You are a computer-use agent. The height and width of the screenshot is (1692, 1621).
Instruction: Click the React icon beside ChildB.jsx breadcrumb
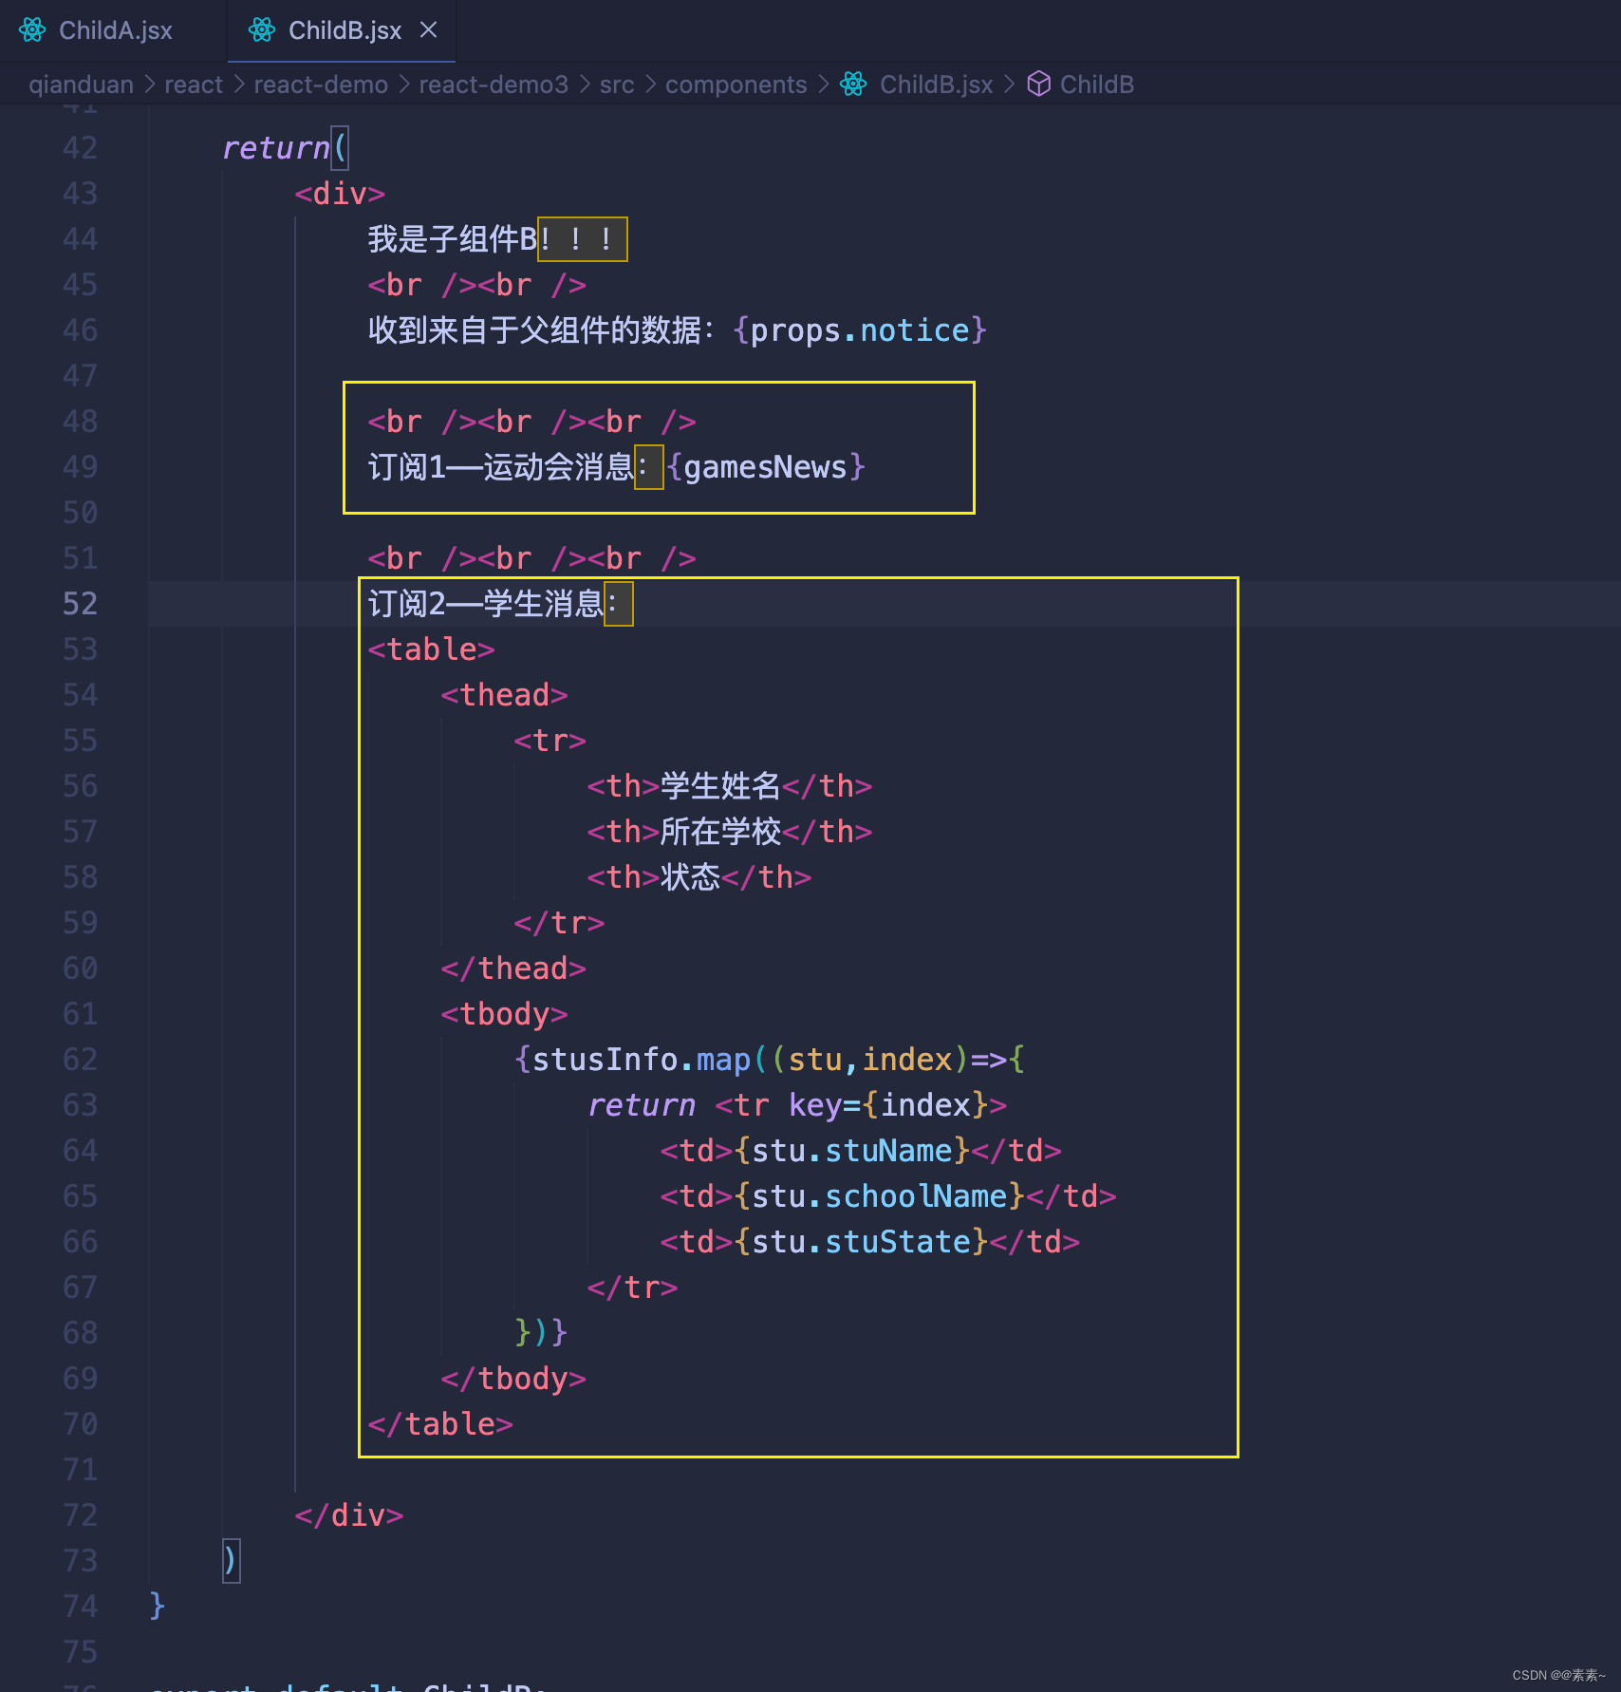[x=852, y=85]
